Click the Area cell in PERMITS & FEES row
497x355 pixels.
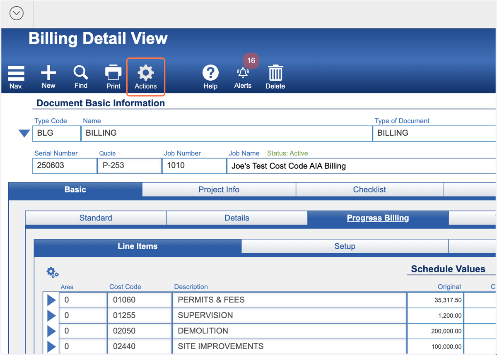tap(83, 300)
